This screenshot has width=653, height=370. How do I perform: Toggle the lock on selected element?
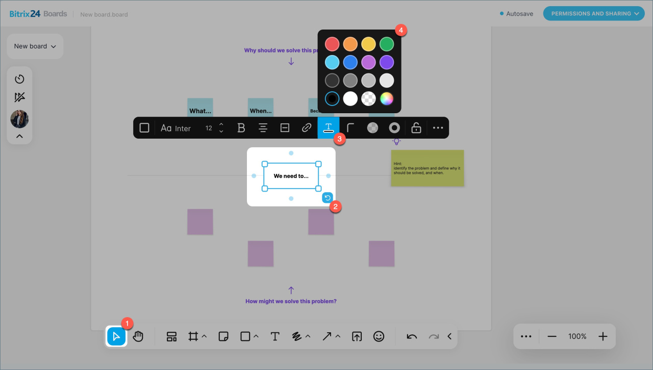click(x=416, y=128)
